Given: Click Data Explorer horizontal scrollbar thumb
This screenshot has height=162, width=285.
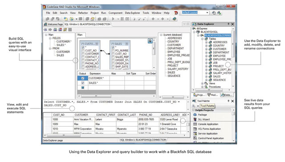Looking at the screenshot, I should 209,90.
